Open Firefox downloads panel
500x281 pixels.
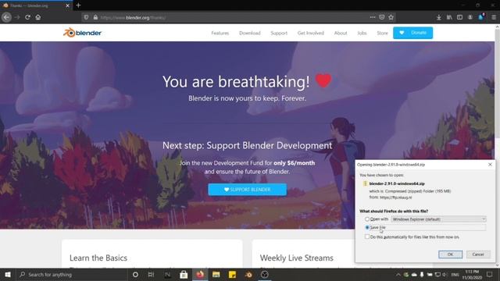pyautogui.click(x=439, y=17)
